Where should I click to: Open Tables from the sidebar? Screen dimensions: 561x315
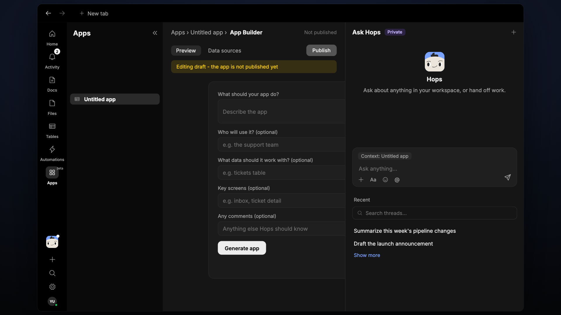click(x=52, y=130)
